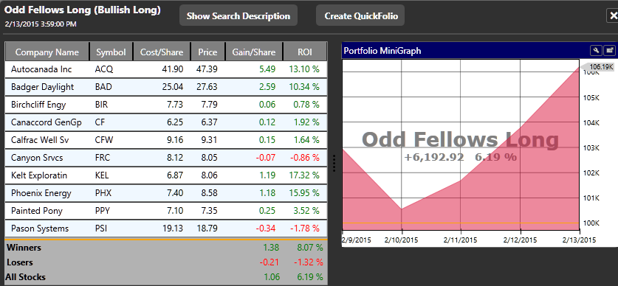Screen dimensions: 618x286
Task: Select the Autocanada Inc row
Action: pyautogui.click(x=166, y=69)
